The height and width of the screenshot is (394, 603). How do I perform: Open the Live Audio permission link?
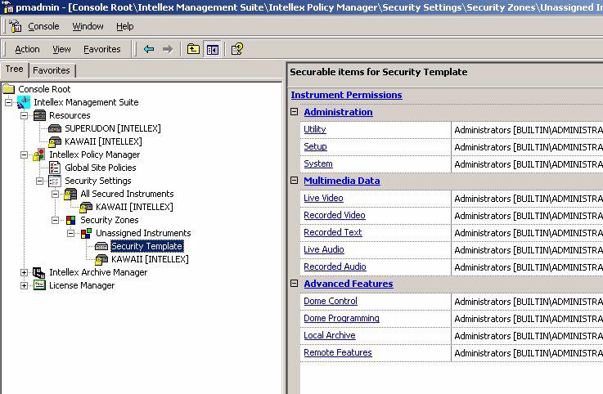click(324, 250)
